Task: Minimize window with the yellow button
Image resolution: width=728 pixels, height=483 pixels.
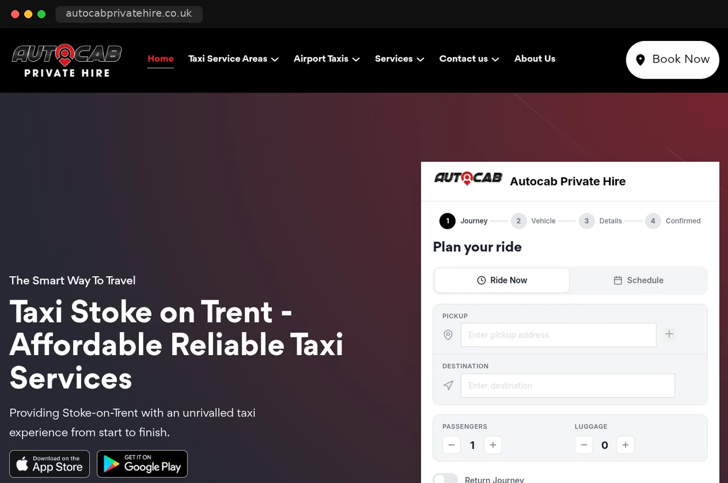Action: tap(28, 14)
